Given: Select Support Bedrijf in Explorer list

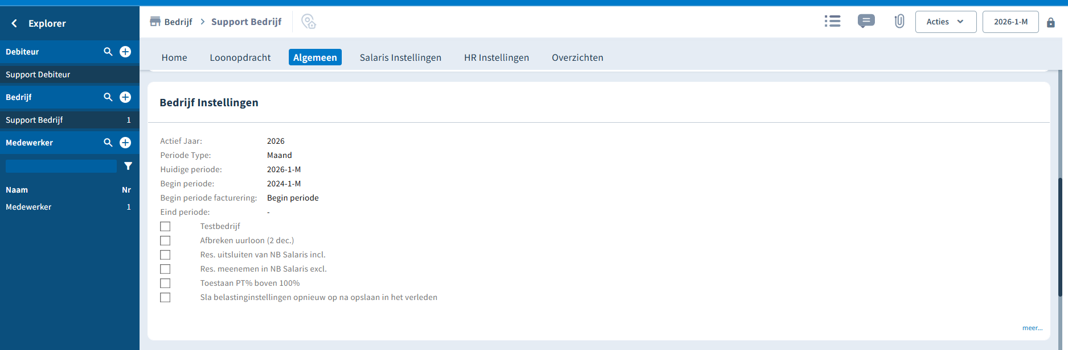Looking at the screenshot, I should click(x=69, y=120).
